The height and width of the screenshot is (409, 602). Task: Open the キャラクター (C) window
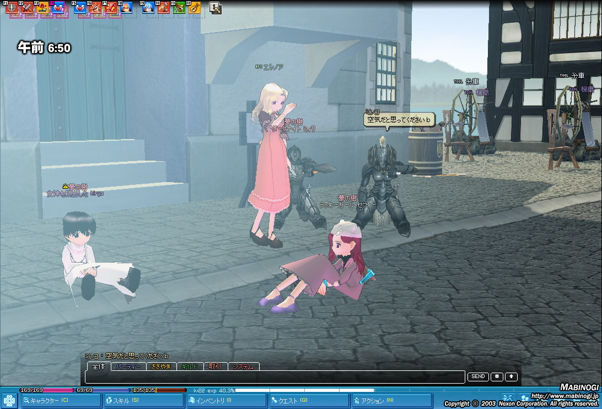tap(61, 401)
